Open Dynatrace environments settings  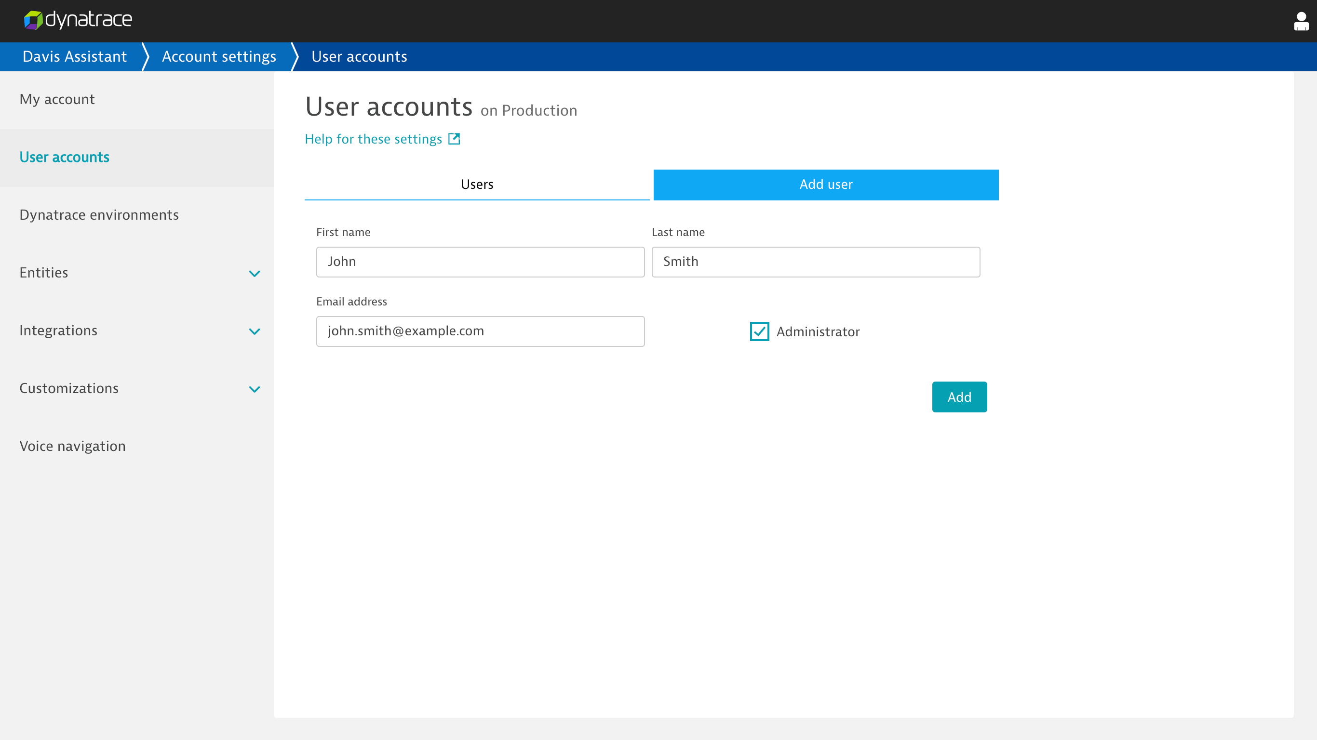click(99, 215)
